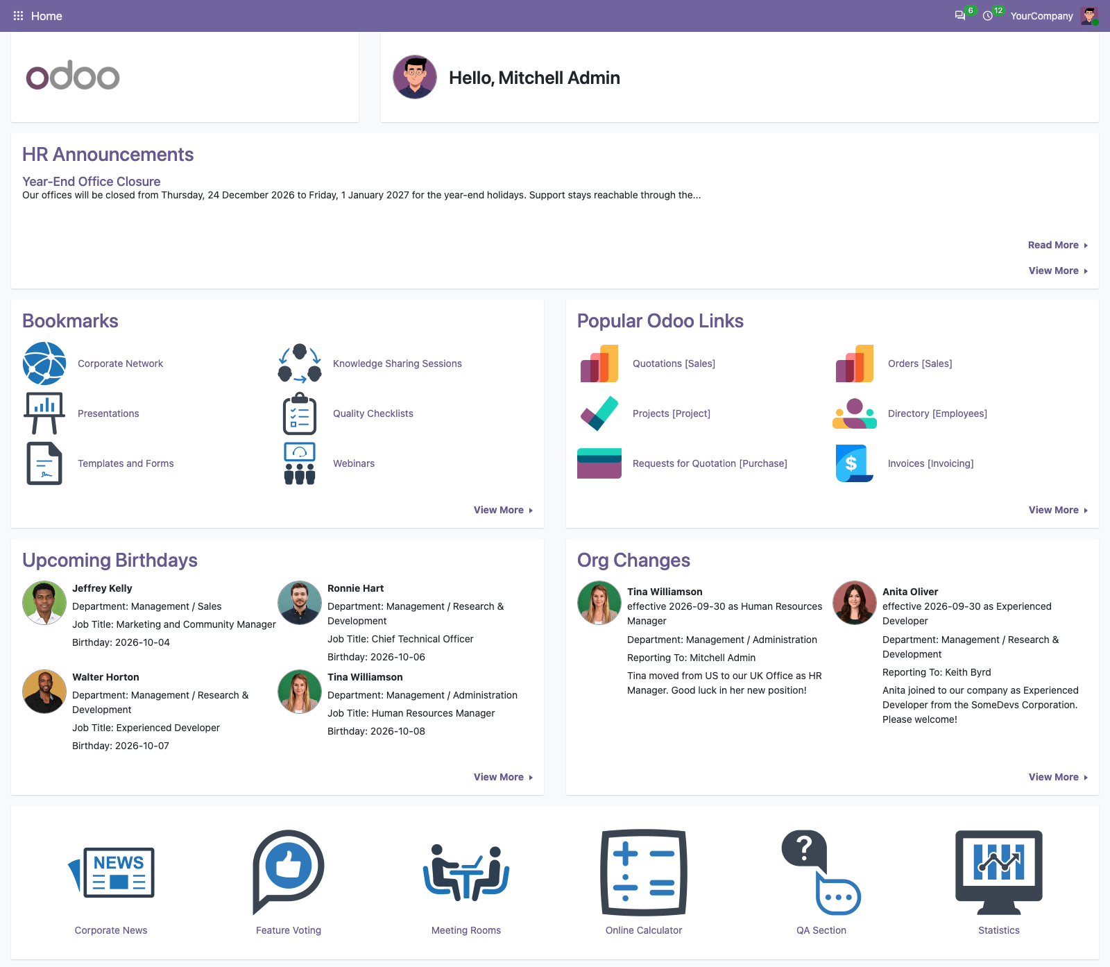Open the Knowledge Sharing Sessions link
The image size is (1110, 967).
coord(397,363)
